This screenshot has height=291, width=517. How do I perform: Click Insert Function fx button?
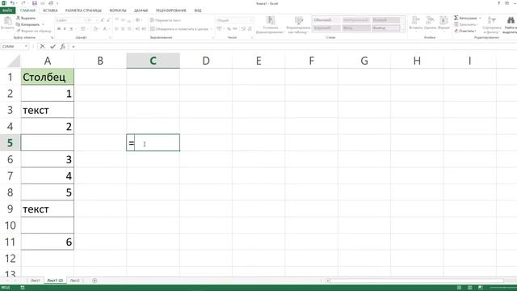point(63,47)
